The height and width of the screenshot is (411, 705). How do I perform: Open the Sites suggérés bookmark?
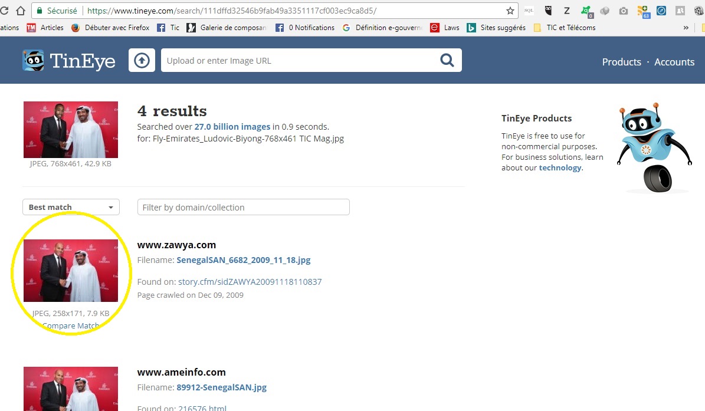click(x=496, y=28)
